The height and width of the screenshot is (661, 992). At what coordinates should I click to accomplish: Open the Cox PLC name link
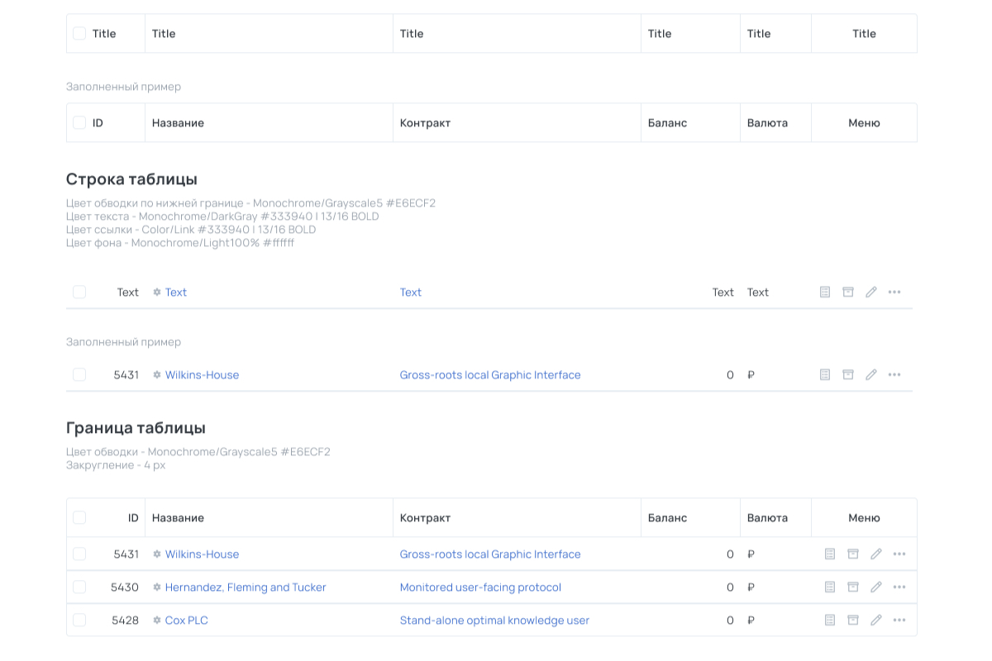tap(187, 621)
